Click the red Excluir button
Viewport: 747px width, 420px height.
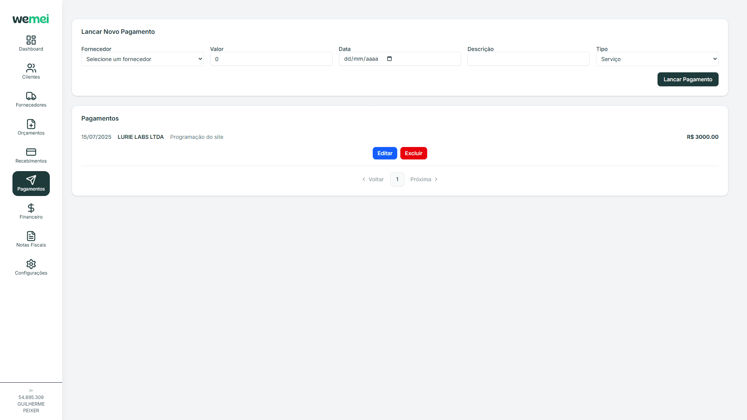414,153
